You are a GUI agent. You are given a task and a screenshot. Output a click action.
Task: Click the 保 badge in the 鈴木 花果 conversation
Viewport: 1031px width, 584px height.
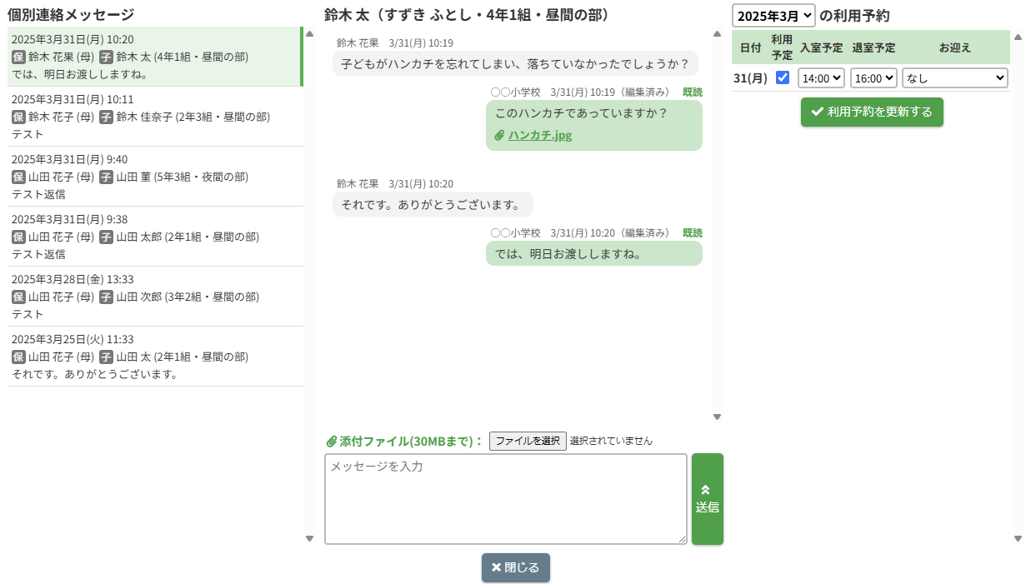18,57
